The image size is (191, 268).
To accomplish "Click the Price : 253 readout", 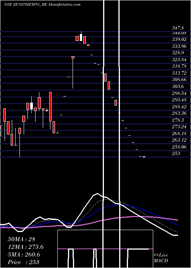I will tap(24, 262).
